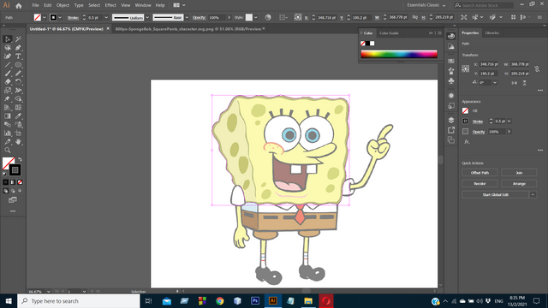This screenshot has width=548, height=308.
Task: Click Fill swatch in Properties Appearance
Action: point(465,110)
